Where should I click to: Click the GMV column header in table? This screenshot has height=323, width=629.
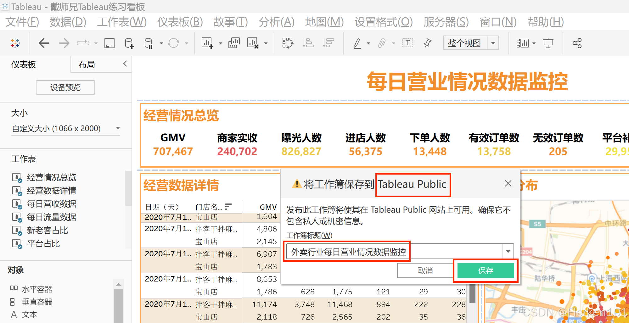(268, 207)
